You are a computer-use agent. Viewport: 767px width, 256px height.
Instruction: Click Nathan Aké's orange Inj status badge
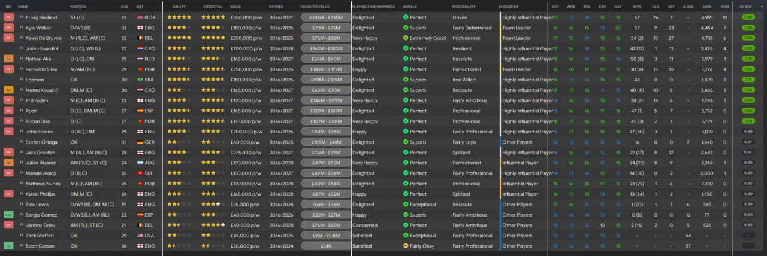click(x=8, y=59)
